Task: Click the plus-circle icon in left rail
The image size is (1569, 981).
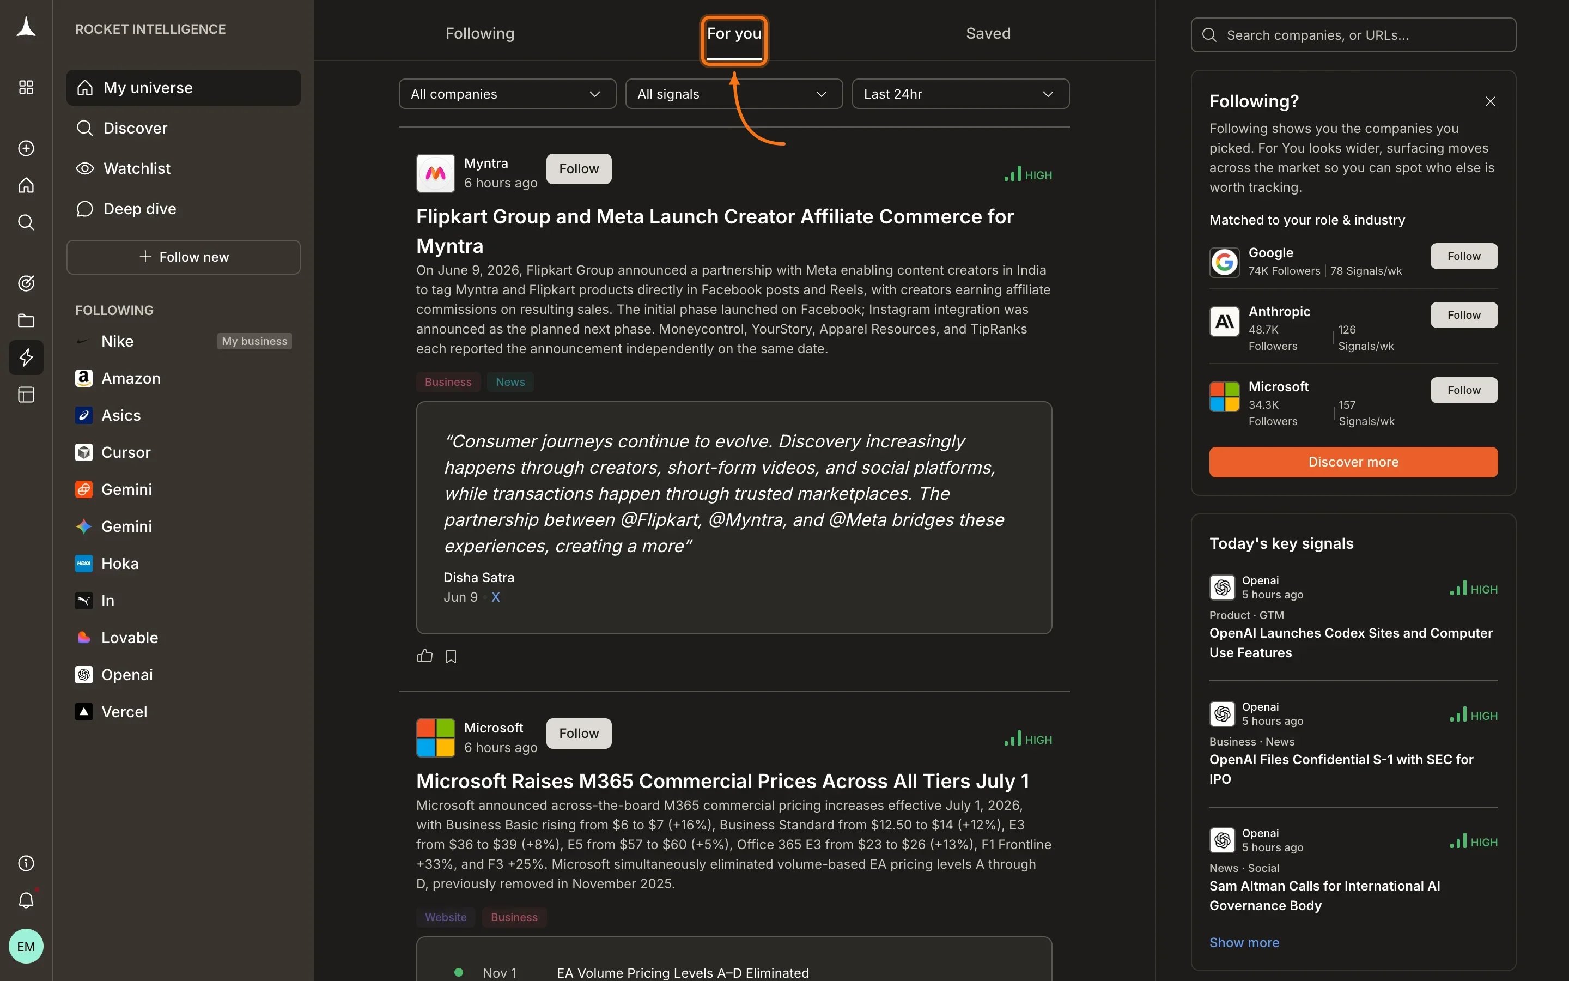Action: pyautogui.click(x=26, y=149)
